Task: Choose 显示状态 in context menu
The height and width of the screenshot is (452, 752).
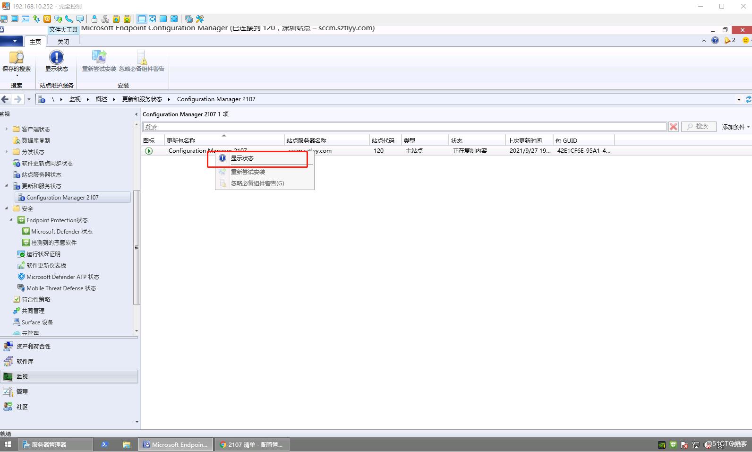Action: point(265,158)
